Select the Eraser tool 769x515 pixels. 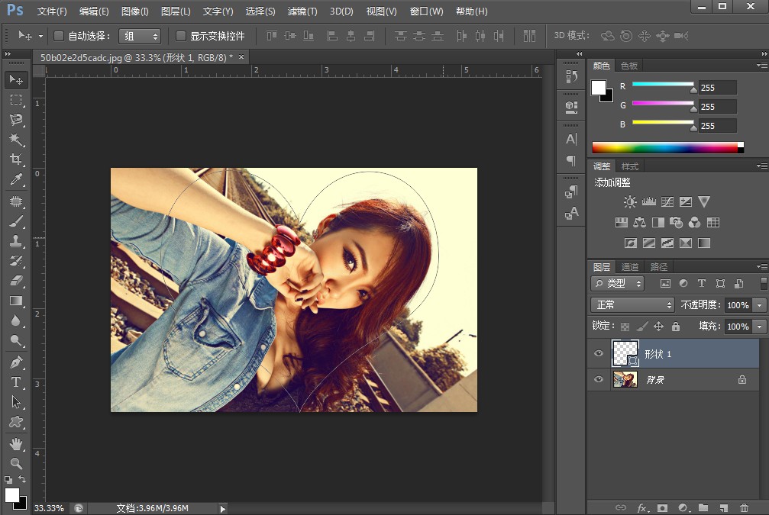[16, 280]
